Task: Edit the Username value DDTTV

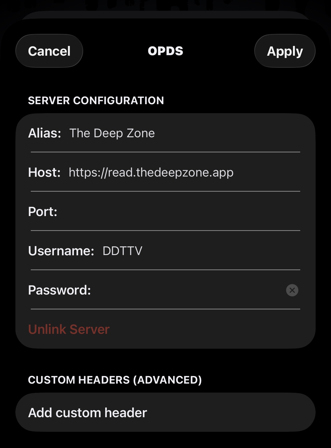Action: pyautogui.click(x=122, y=251)
